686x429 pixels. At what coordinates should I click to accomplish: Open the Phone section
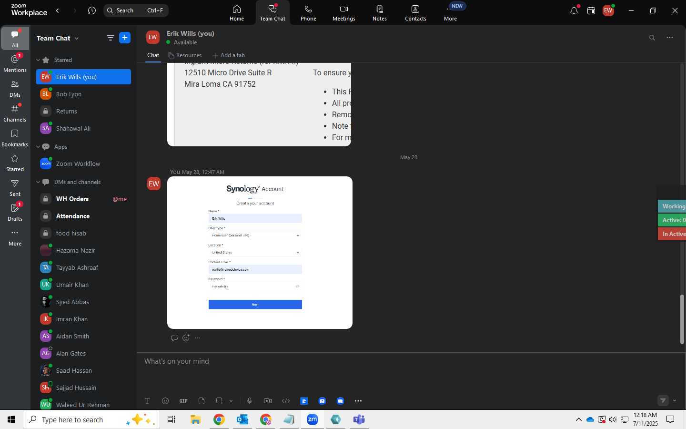click(308, 13)
